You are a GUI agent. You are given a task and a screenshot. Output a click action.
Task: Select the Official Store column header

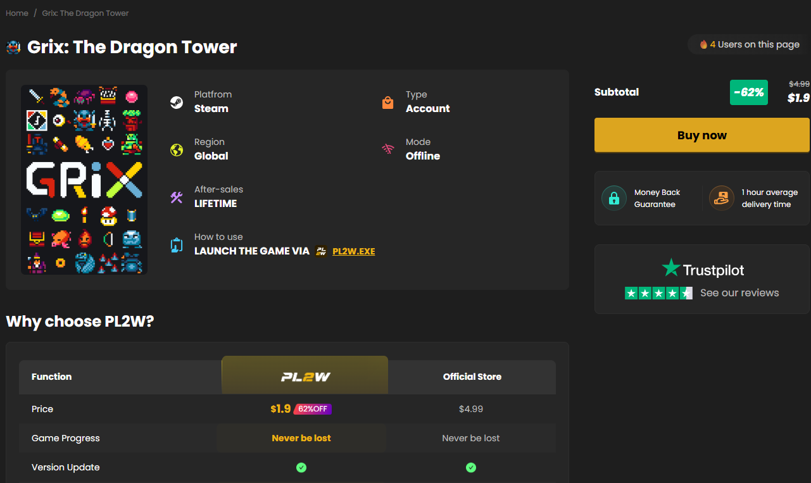coord(472,377)
